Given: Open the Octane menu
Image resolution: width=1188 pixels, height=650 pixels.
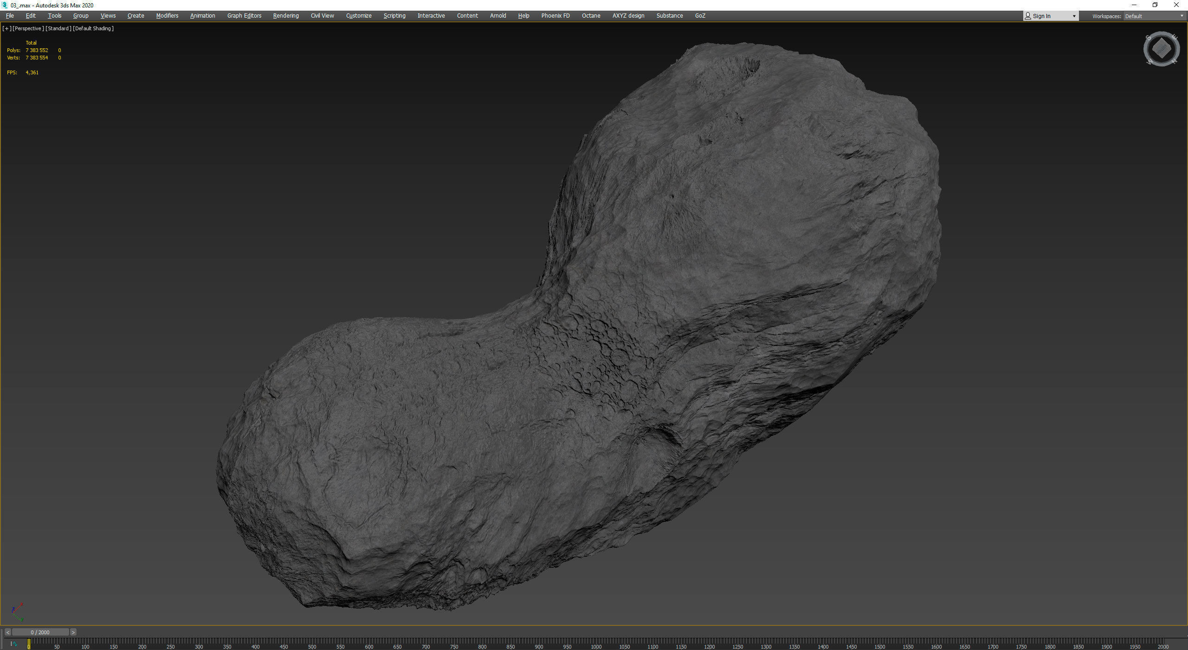Looking at the screenshot, I should tap(591, 16).
